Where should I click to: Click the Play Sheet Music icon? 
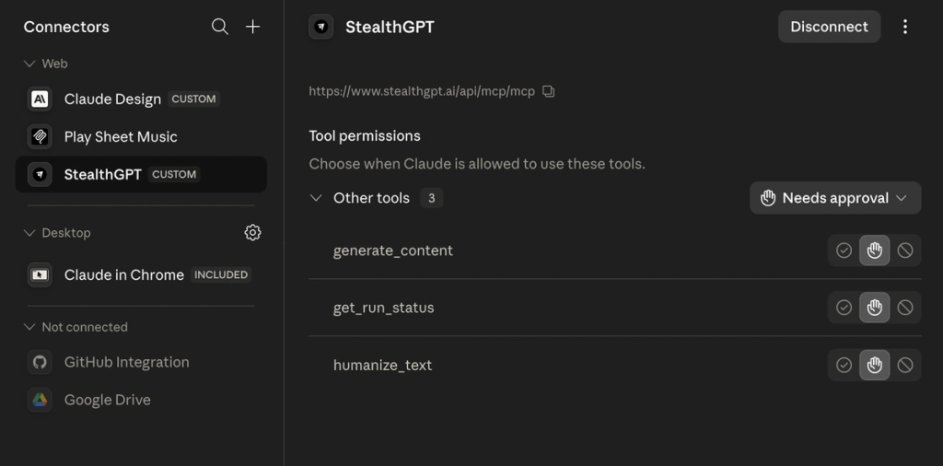coord(40,136)
